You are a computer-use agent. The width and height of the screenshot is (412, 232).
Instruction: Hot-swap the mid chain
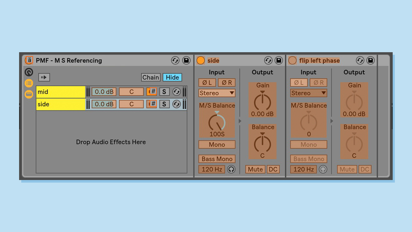click(x=177, y=92)
